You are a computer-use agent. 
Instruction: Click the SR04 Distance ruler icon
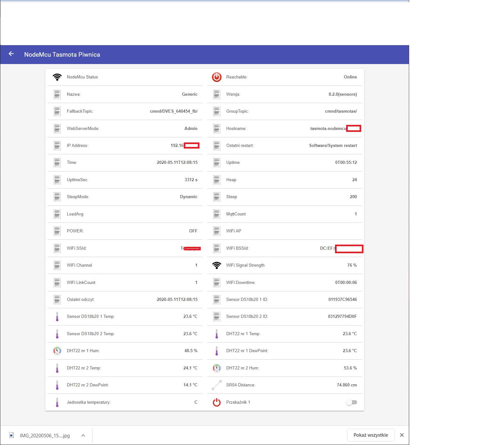tap(217, 385)
